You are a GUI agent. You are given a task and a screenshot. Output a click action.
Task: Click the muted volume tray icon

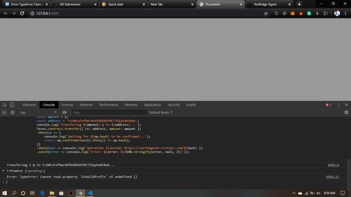click(x=319, y=193)
